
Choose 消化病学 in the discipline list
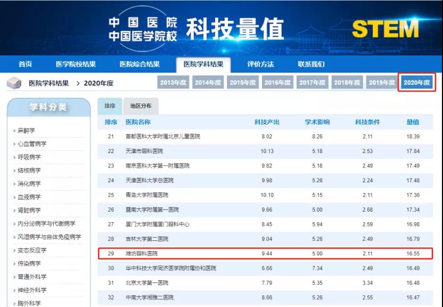click(29, 184)
